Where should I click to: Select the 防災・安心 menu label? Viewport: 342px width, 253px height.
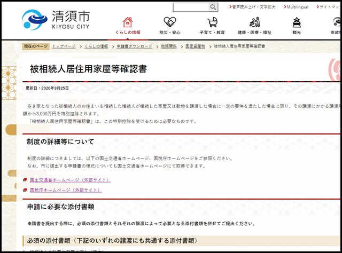[170, 33]
